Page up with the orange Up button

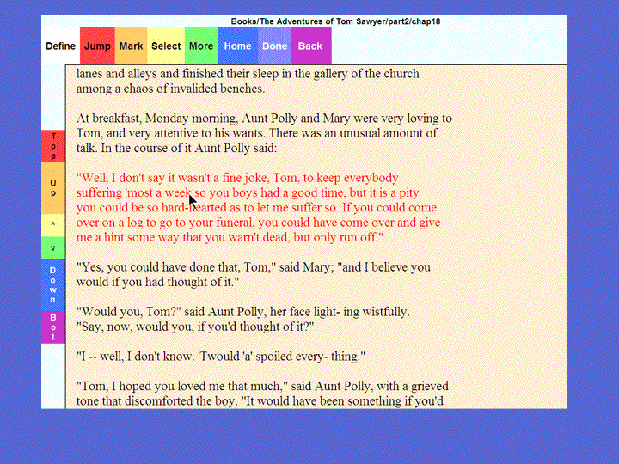point(53,188)
